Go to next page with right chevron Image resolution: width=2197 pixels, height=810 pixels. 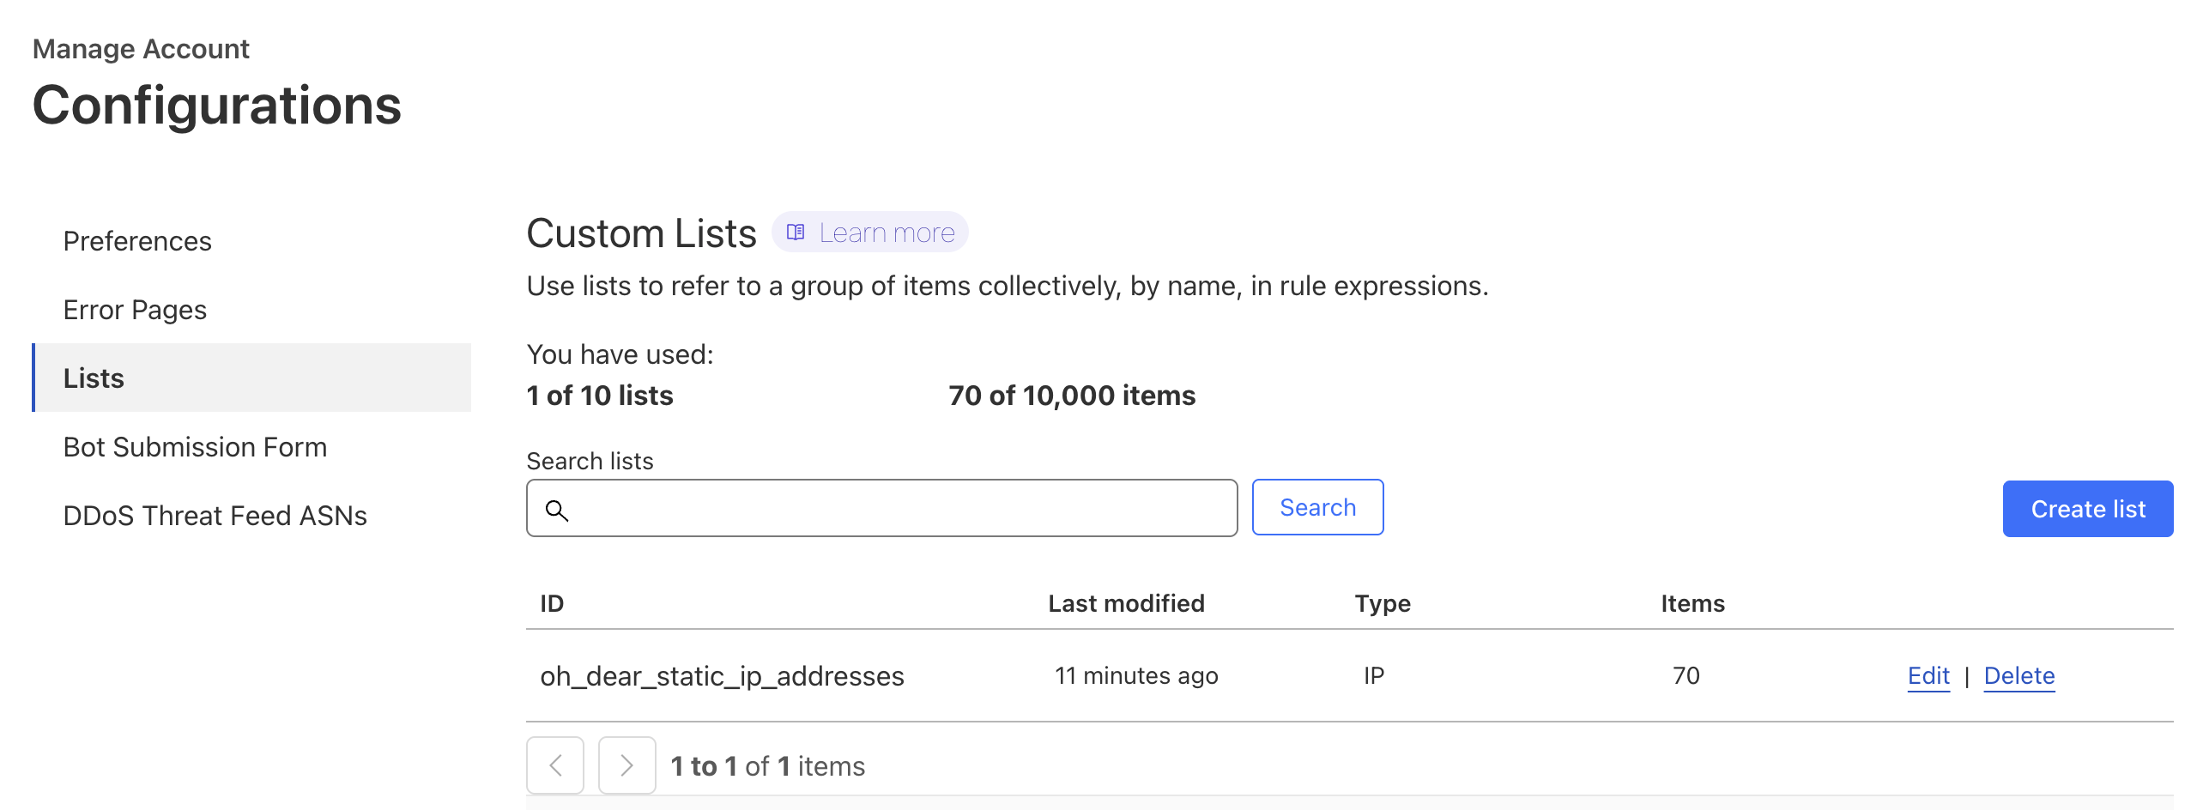626,765
